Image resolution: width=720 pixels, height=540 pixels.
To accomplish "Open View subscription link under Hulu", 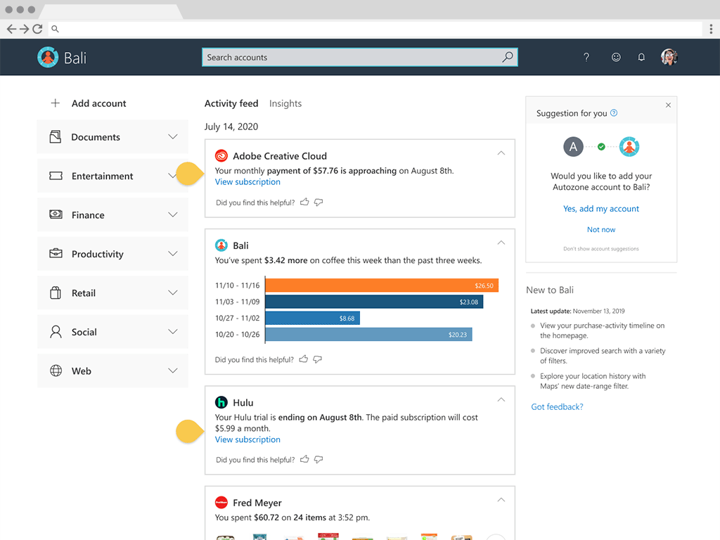I will coord(247,439).
